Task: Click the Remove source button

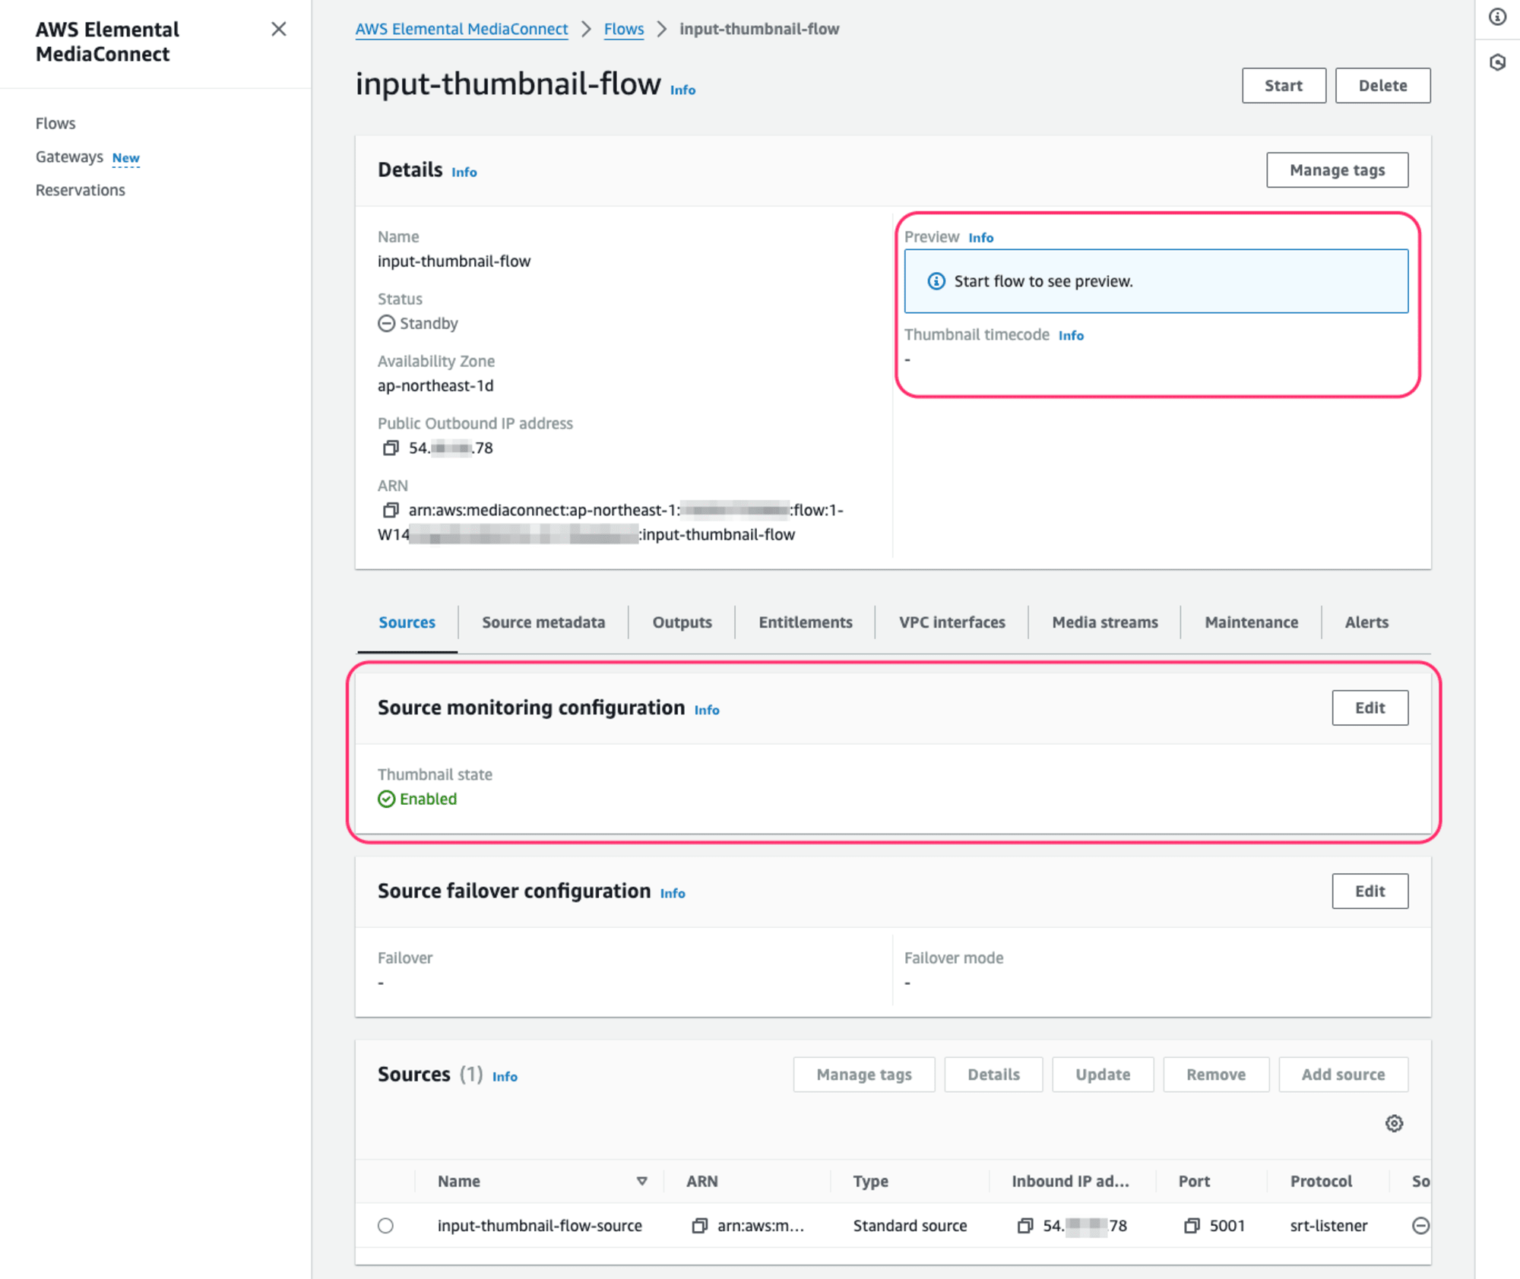Action: point(1216,1074)
